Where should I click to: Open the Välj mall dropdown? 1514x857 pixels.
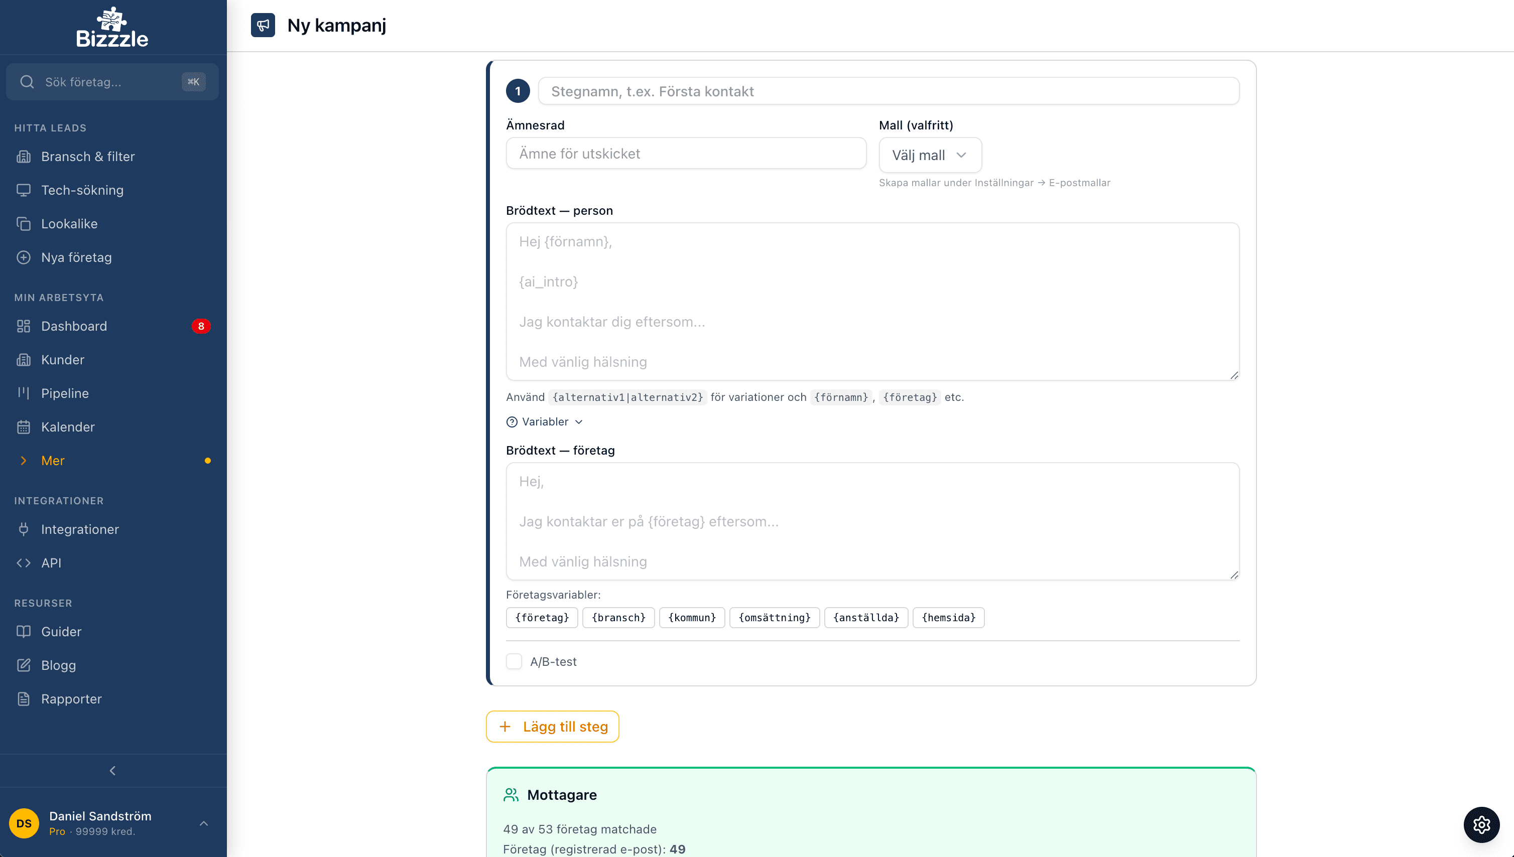tap(930, 156)
